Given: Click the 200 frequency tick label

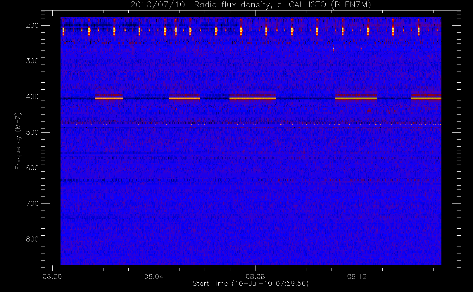Looking at the screenshot, I should coord(32,25).
